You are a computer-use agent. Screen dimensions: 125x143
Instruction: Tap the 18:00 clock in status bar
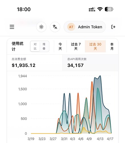click(24, 9)
